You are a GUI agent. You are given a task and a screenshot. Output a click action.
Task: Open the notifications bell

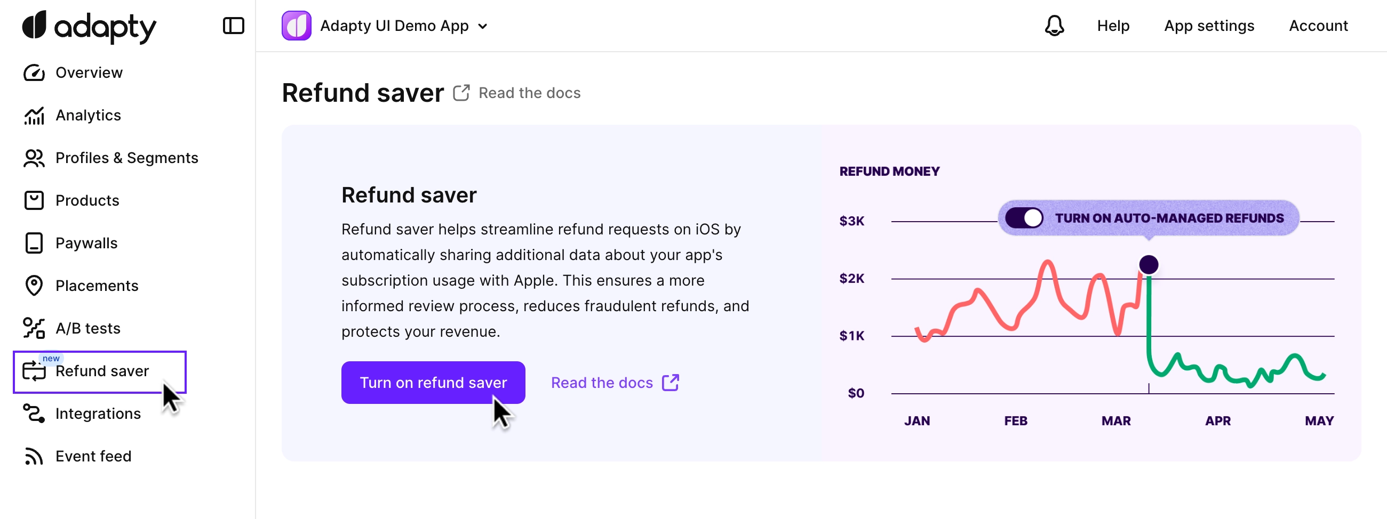click(x=1054, y=26)
